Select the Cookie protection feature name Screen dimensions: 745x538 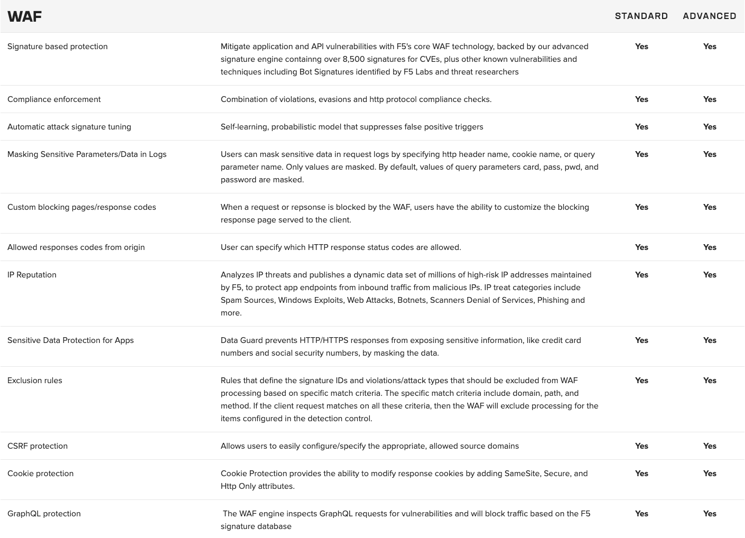tap(40, 474)
